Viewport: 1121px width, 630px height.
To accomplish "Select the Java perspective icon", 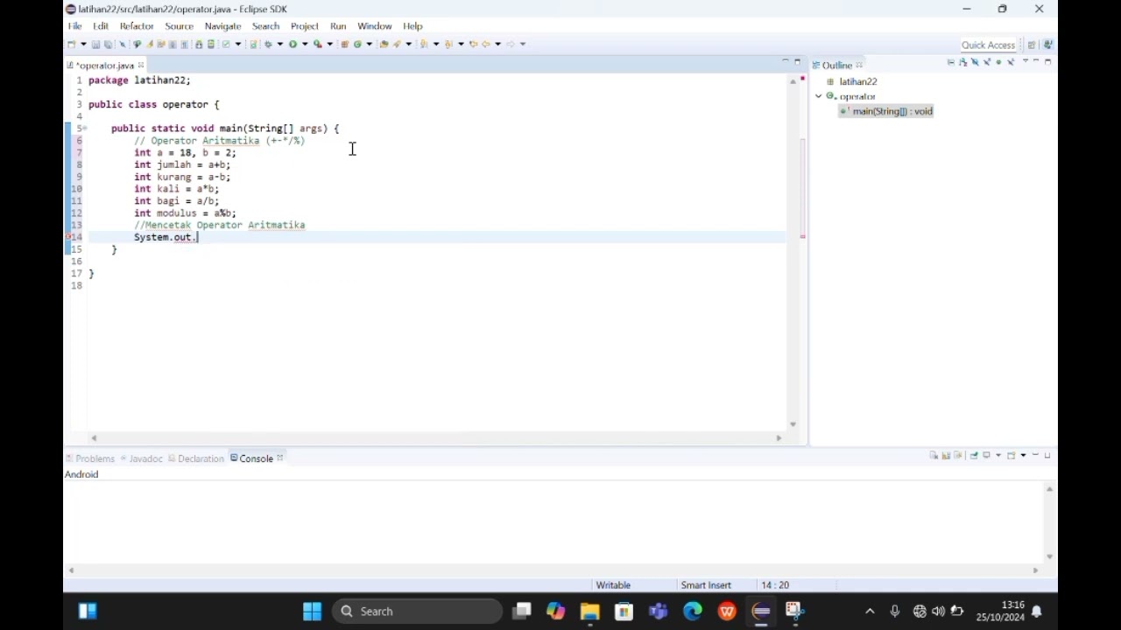I will [1047, 45].
